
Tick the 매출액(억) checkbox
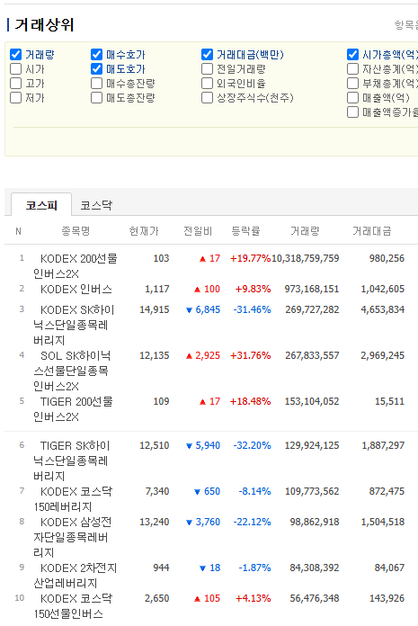tap(352, 97)
